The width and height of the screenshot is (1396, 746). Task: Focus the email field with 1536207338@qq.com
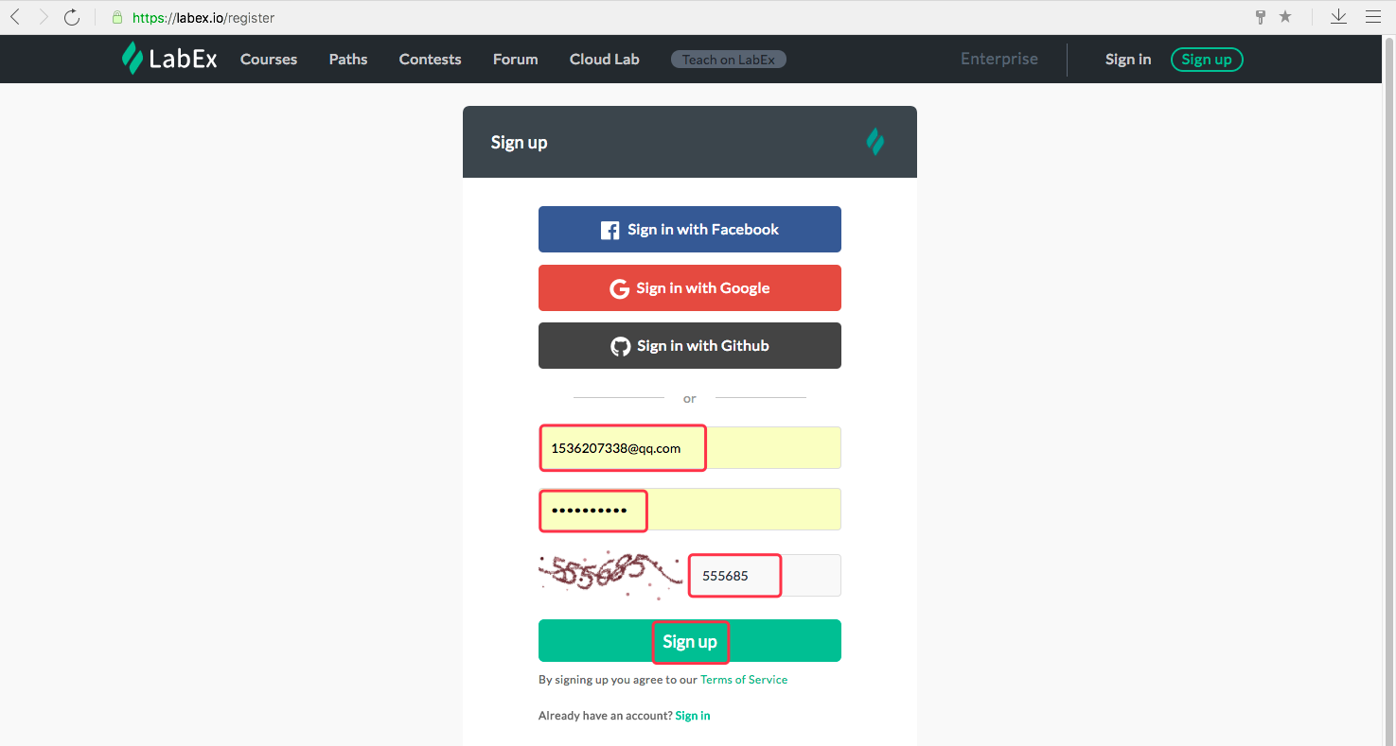point(690,448)
